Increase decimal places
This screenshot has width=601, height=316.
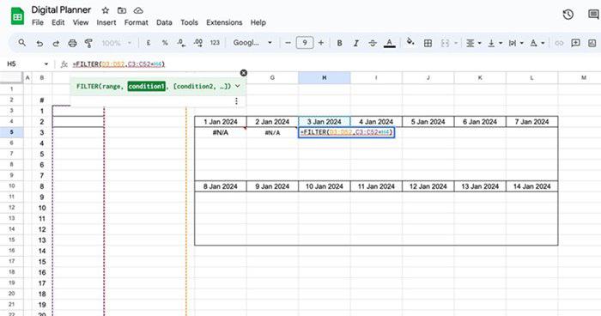click(197, 43)
